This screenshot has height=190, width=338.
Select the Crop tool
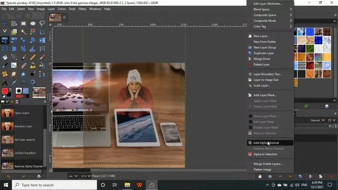tap(42, 32)
